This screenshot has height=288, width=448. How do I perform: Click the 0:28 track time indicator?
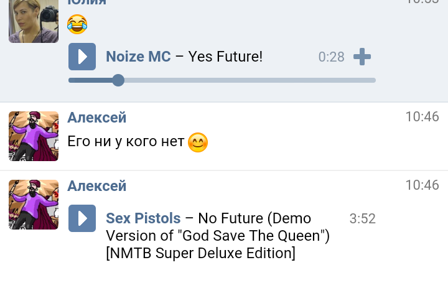[331, 57]
